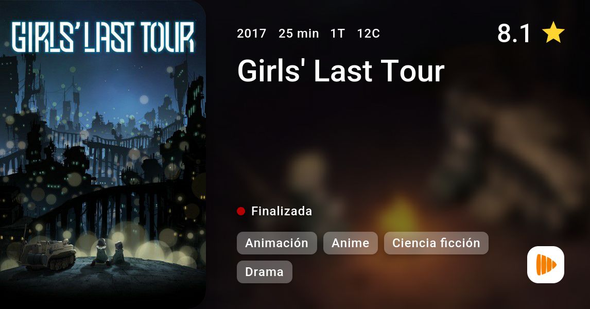Click the Finalizada status text
This screenshot has width=590, height=309.
(x=282, y=211)
